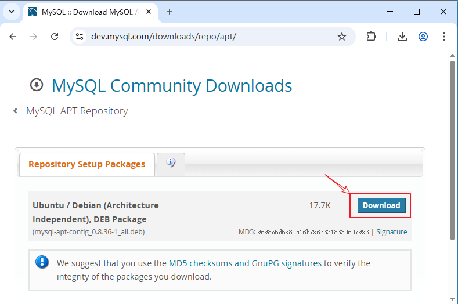The image size is (458, 304).
Task: Close the browser window
Action: [443, 12]
